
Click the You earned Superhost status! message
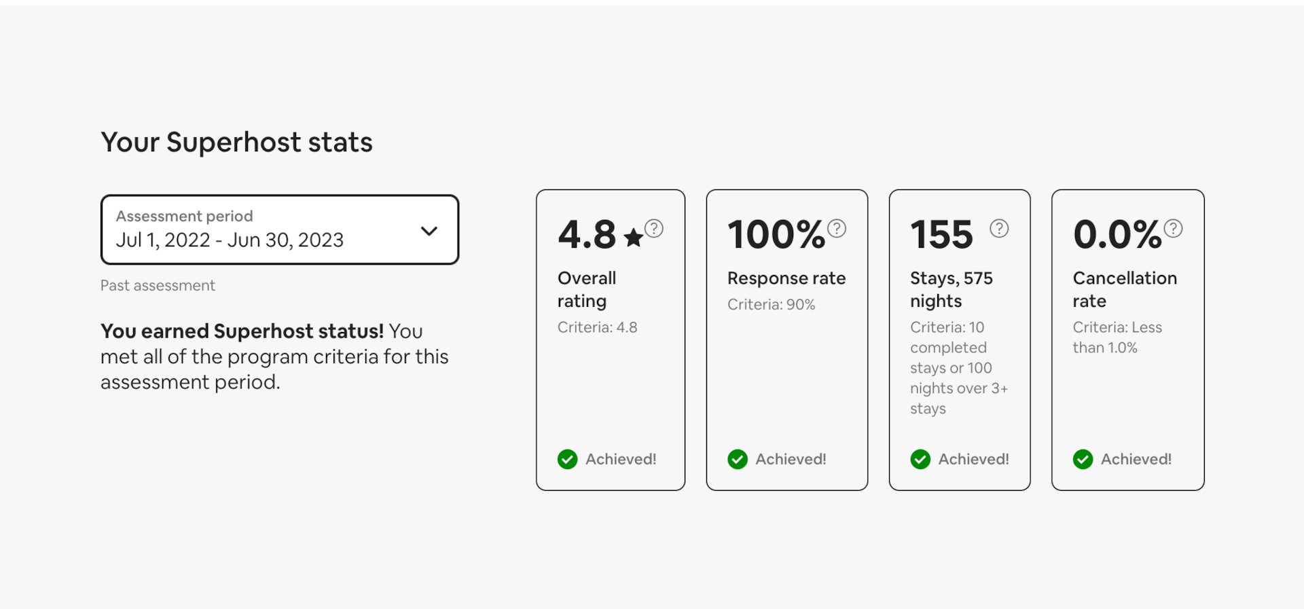pos(242,331)
